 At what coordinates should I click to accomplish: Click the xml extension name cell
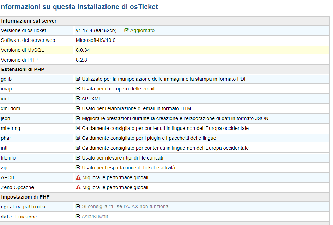(37, 99)
